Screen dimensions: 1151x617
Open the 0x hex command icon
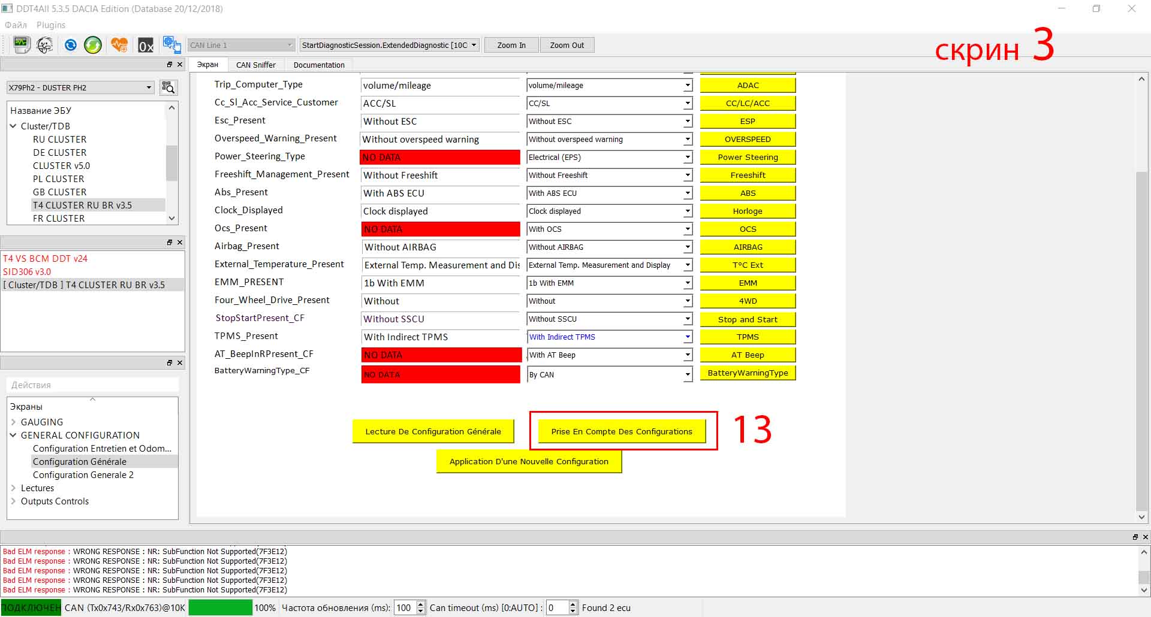click(x=146, y=46)
